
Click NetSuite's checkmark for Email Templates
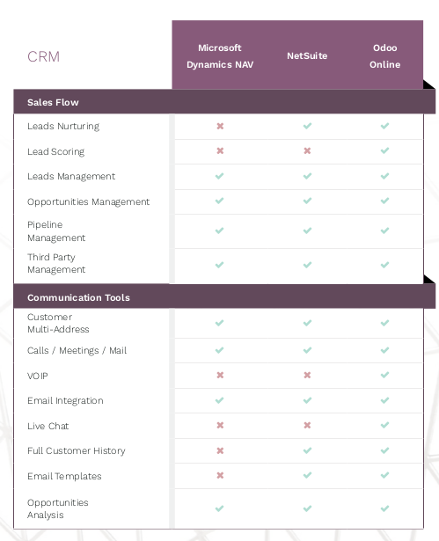(307, 475)
